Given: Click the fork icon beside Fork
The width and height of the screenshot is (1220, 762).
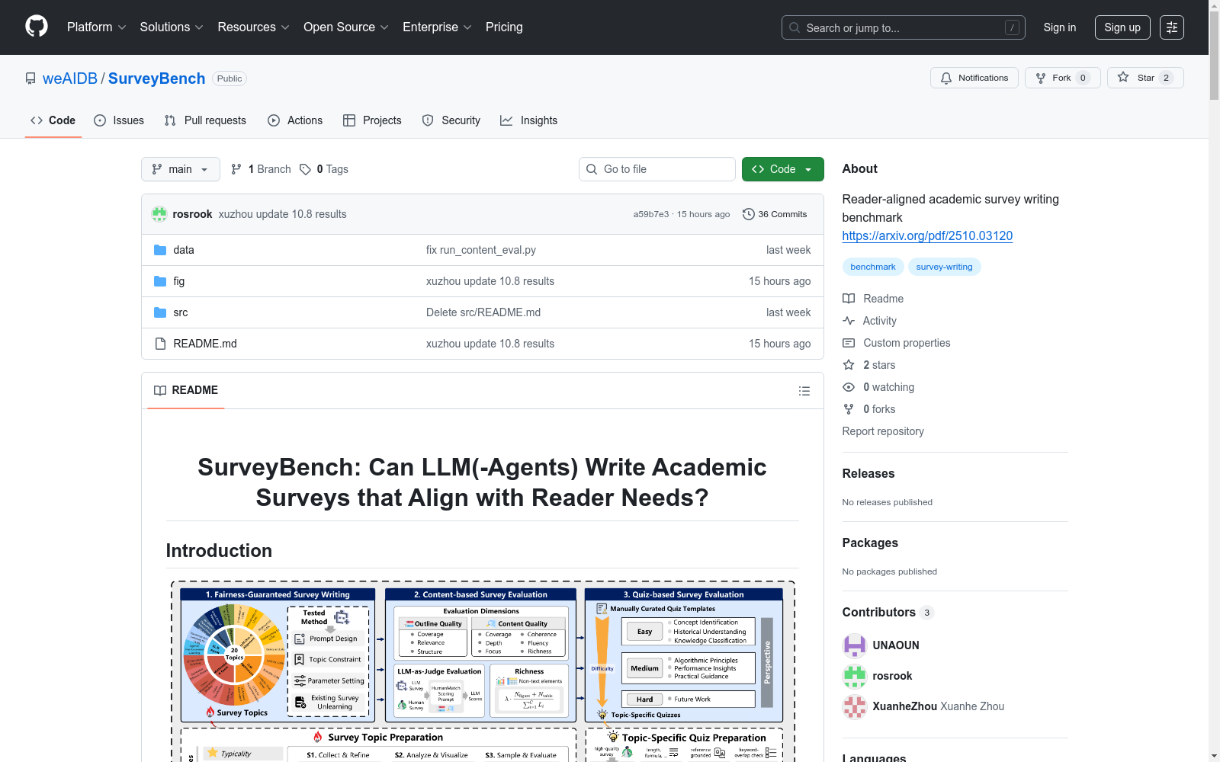Looking at the screenshot, I should 1041,78.
